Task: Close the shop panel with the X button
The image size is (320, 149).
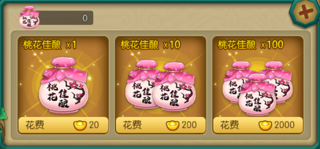Action: click(305, 12)
